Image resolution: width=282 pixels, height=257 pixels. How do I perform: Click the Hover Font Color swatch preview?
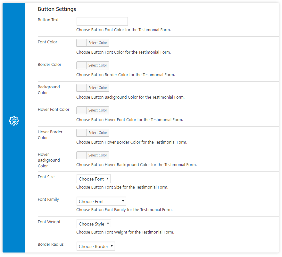pyautogui.click(x=81, y=110)
